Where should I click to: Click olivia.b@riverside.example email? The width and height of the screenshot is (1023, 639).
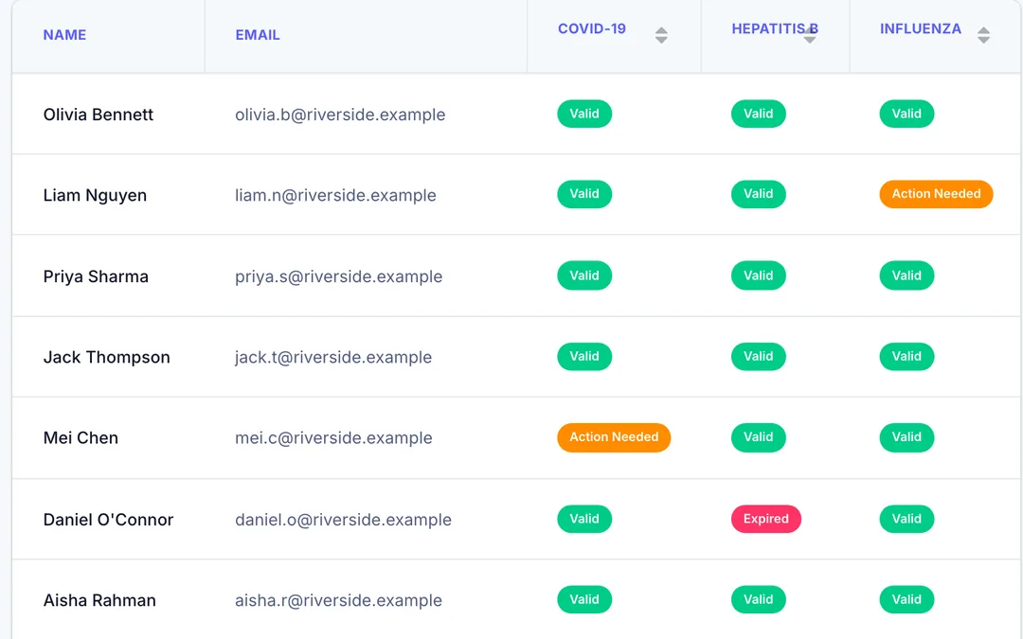(x=340, y=115)
